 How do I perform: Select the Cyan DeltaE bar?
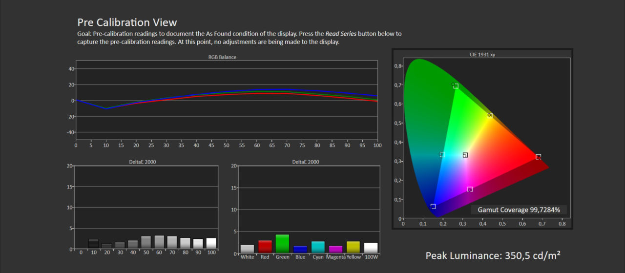(x=318, y=247)
